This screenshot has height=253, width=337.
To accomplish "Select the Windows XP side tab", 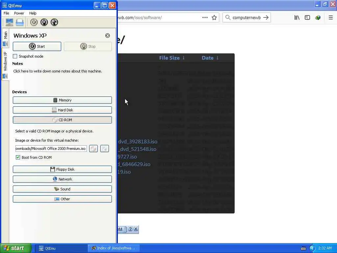I will pyautogui.click(x=5, y=65).
